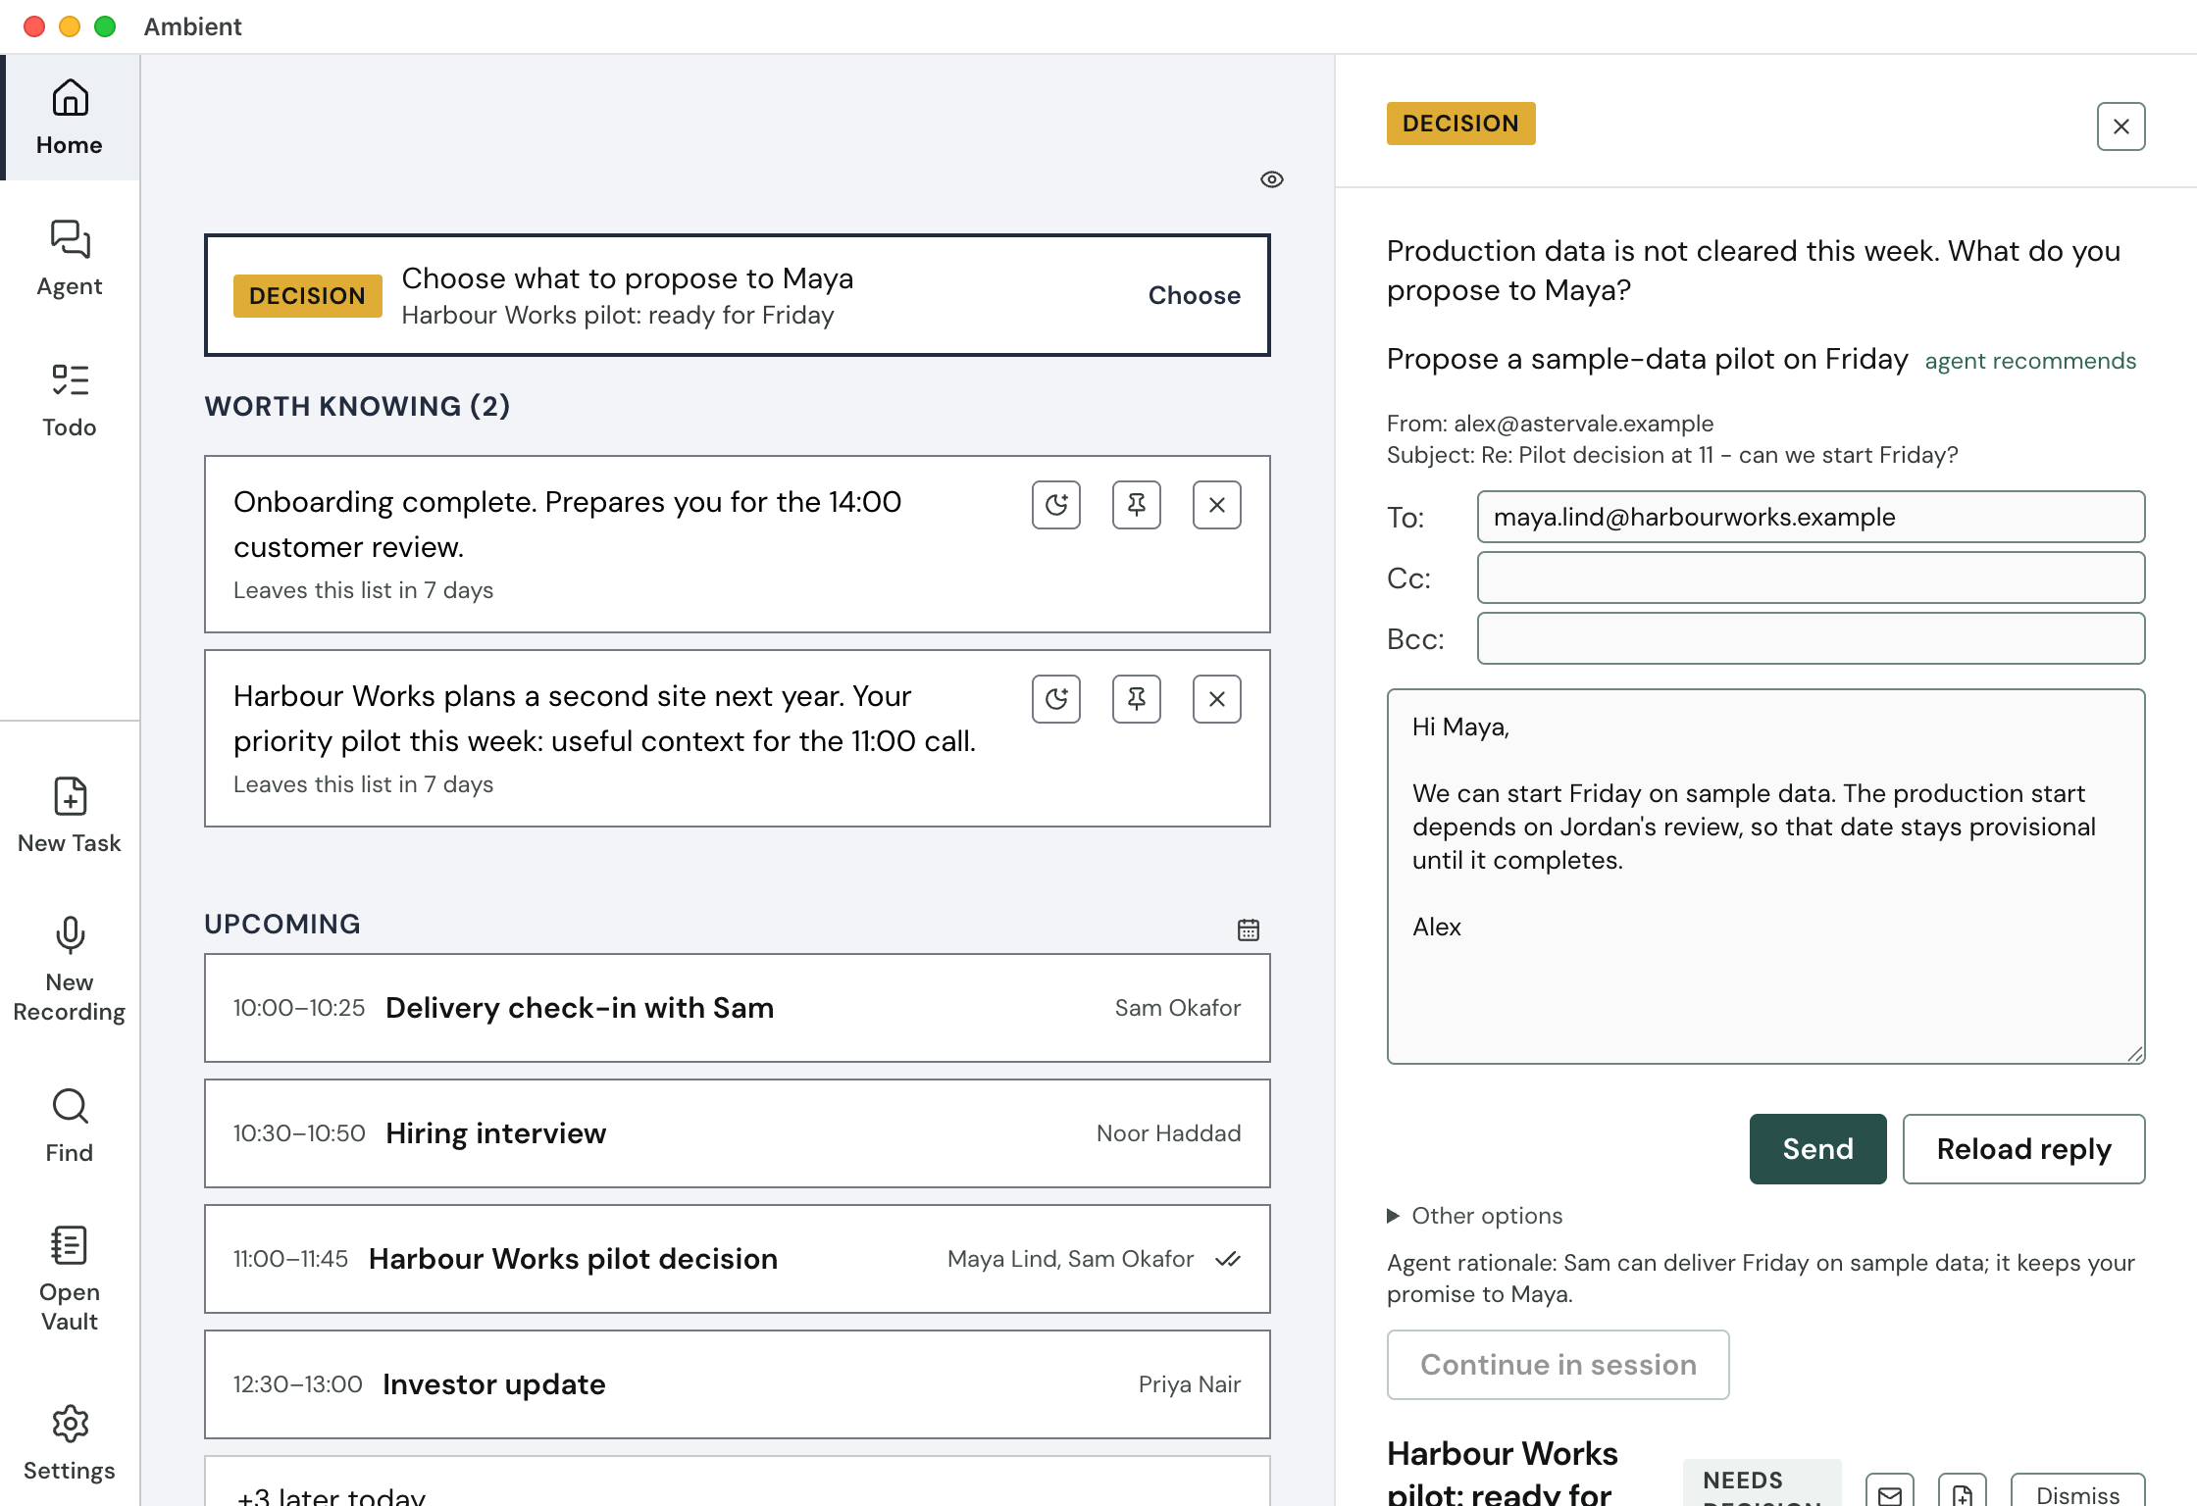Open the Find search
Image resolution: width=2197 pixels, height=1506 pixels.
click(x=70, y=1126)
